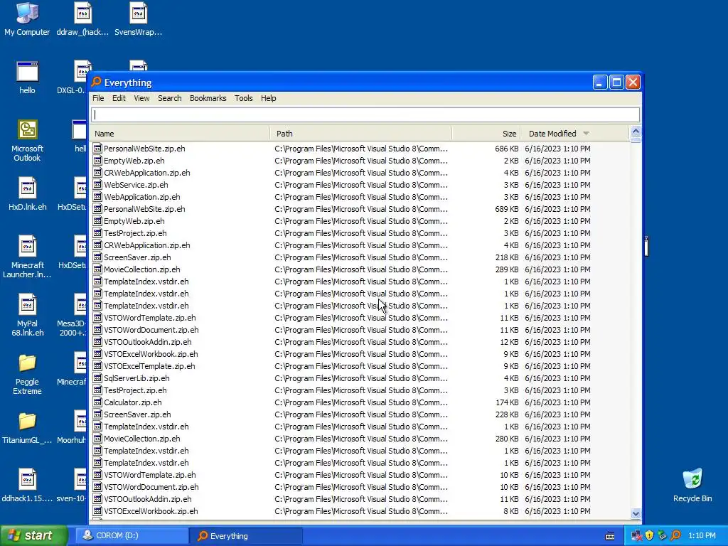Sort results by the Name column header
This screenshot has height=546, width=728.
coord(180,133)
